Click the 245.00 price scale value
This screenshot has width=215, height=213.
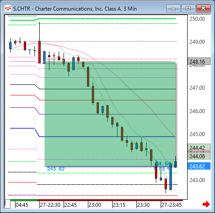pyautogui.click(x=197, y=134)
